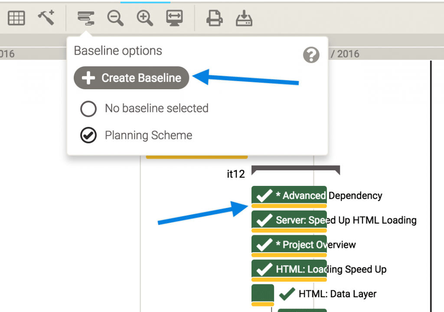
Task: Open the Server: Speed Up HTML Loading task
Action: click(x=289, y=220)
